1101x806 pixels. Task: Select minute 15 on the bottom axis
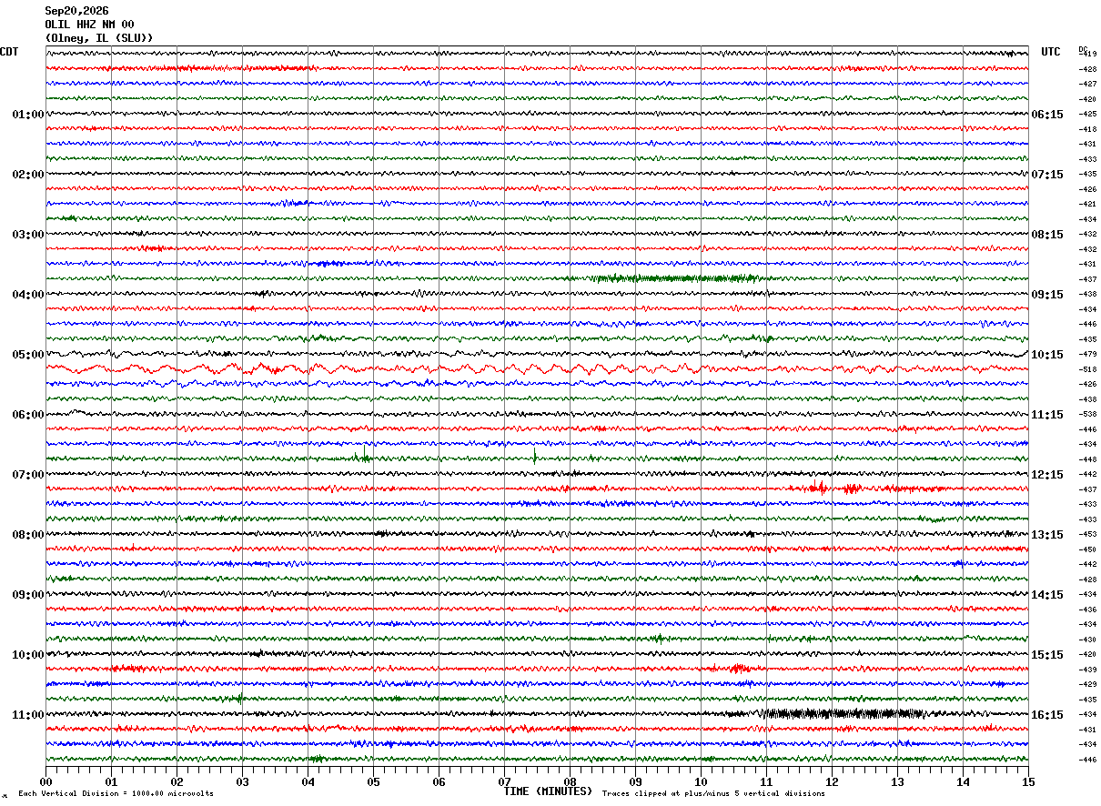point(1028,781)
